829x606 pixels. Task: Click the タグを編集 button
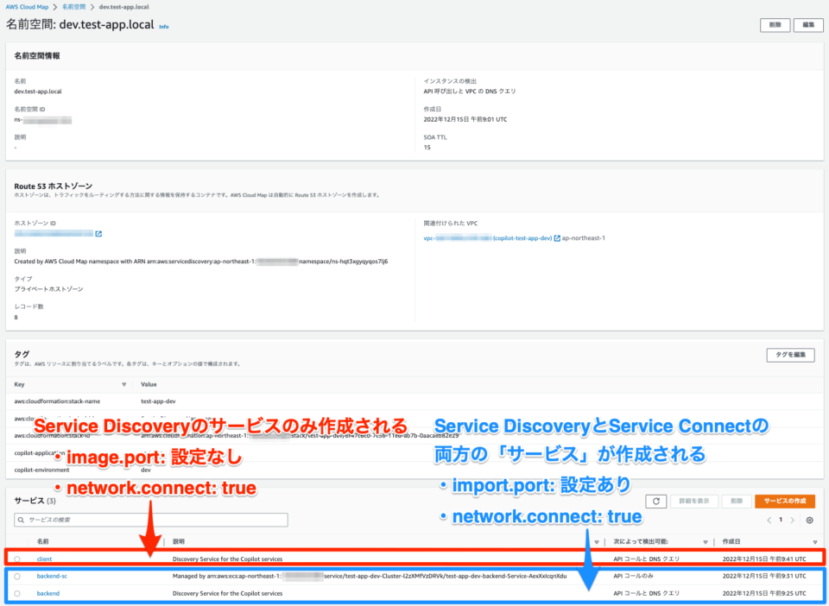pos(790,355)
